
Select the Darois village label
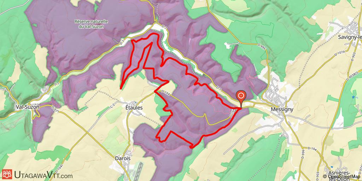point(123,159)
